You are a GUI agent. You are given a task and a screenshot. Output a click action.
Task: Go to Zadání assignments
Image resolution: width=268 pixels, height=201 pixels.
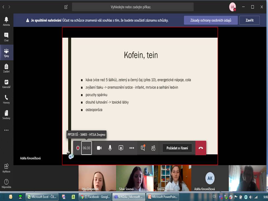(x=6, y=68)
